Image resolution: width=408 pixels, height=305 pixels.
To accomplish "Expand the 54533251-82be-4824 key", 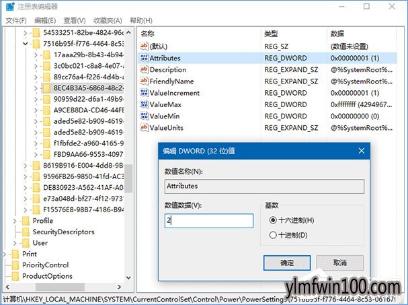I will point(26,33).
